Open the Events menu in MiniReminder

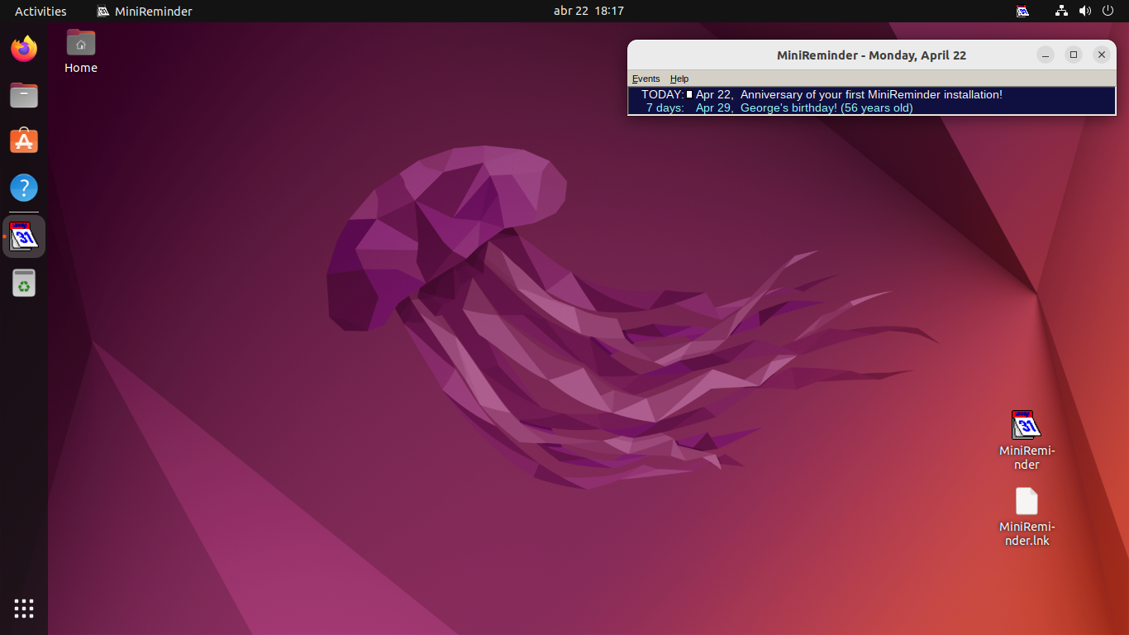coord(645,79)
